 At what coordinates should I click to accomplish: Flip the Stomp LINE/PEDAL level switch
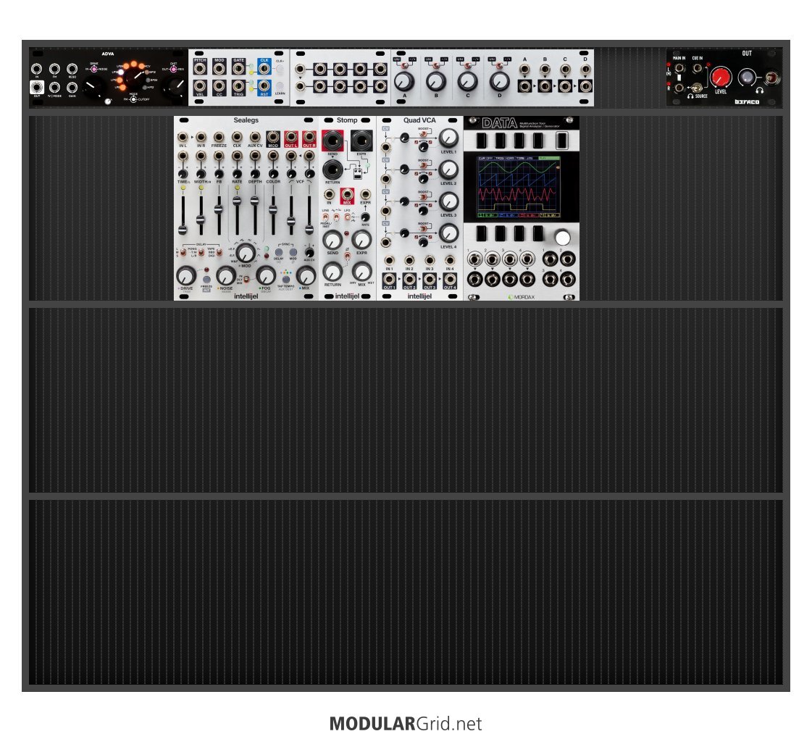point(325,217)
